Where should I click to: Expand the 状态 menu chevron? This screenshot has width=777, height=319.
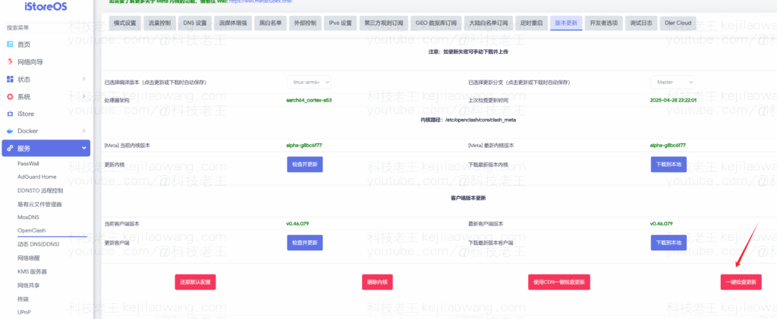coord(83,79)
